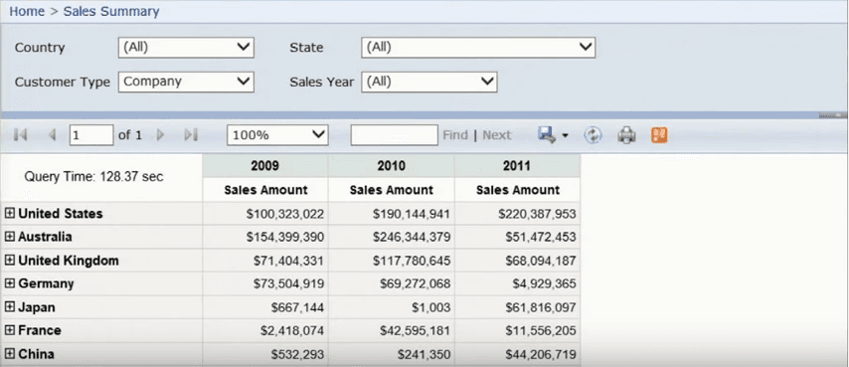The width and height of the screenshot is (849, 367).
Task: Jump to last report page
Action: 191,135
